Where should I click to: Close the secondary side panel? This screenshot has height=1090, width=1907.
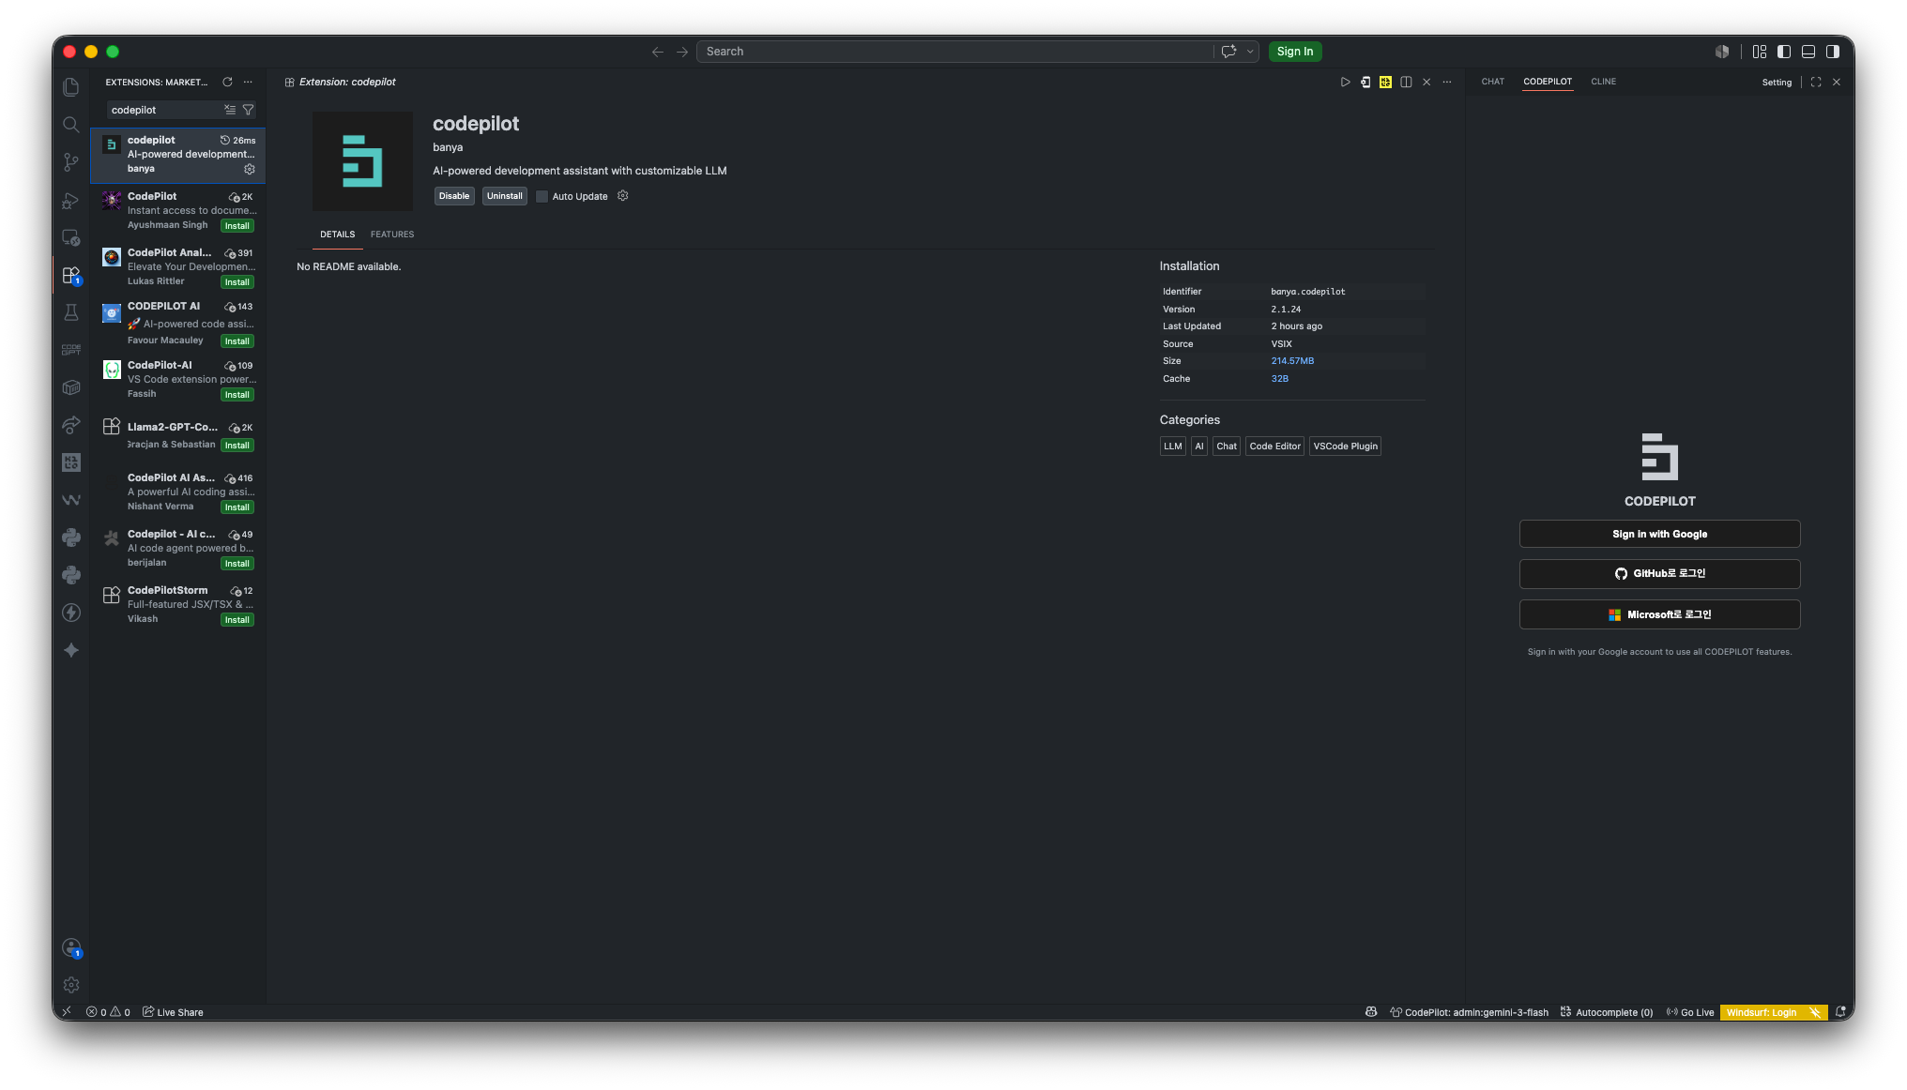1837,83
